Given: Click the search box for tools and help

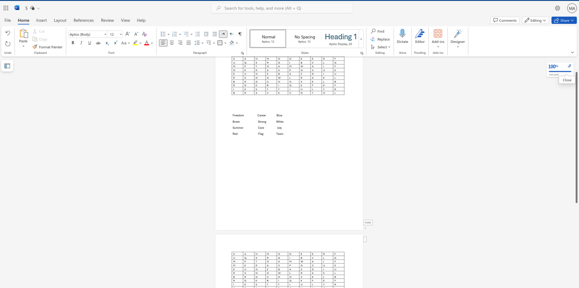Looking at the screenshot, I should click(282, 8).
